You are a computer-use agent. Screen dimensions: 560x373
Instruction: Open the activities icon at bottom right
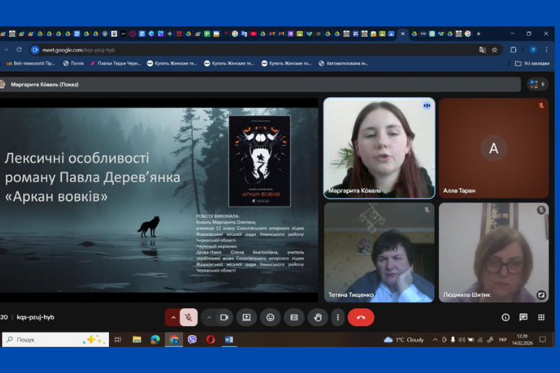[x=541, y=317]
